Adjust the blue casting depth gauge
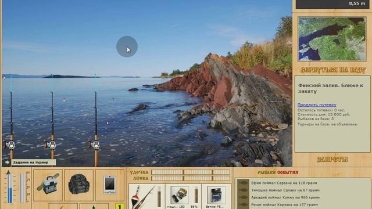Image resolution: width=372 pixels, height=209 pixels. coord(10,187)
